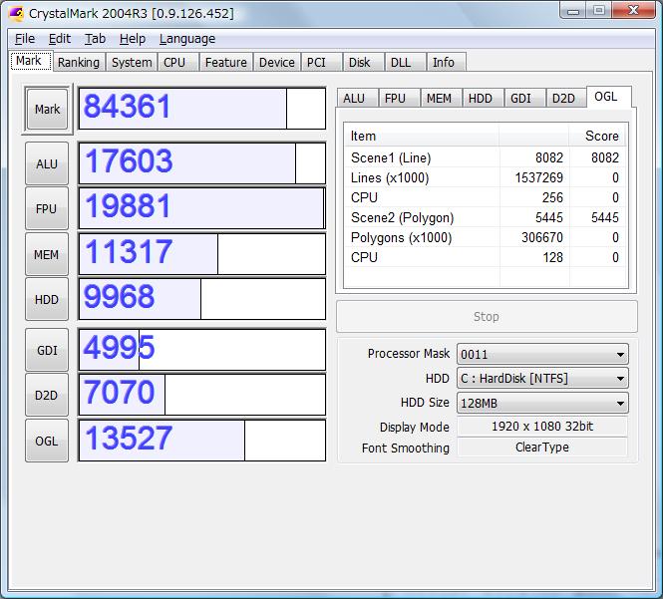The height and width of the screenshot is (599, 663).
Task: Switch to the Feature tab
Action: [225, 62]
